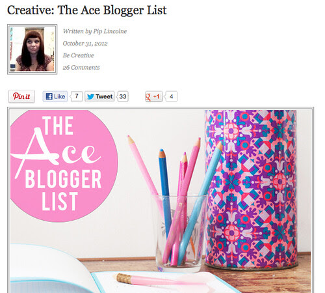This screenshot has height=293, width=325.
Task: Open the Be Creative category link
Action: [x=78, y=55]
